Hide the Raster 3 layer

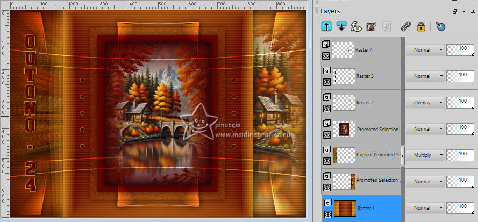327,82
